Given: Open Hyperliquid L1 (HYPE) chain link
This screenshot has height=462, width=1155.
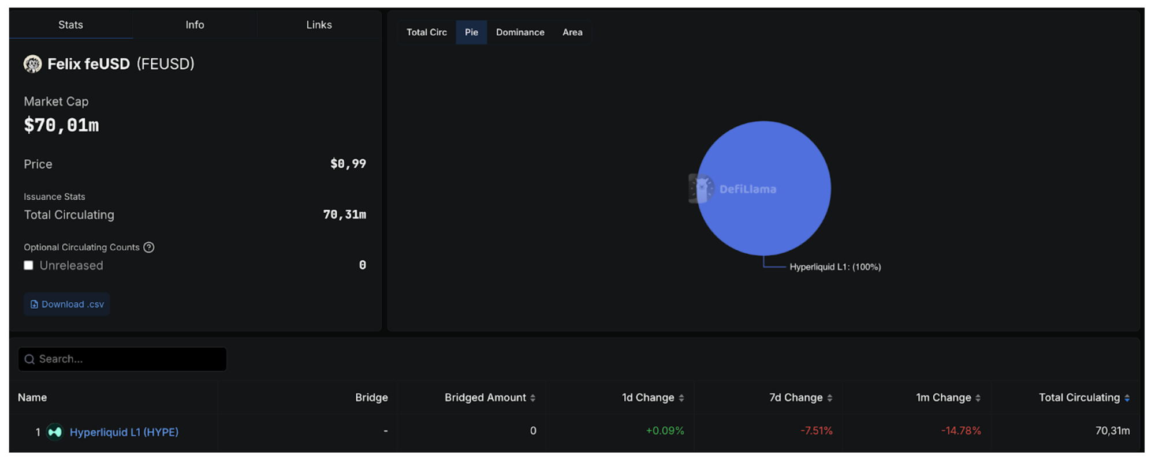Looking at the screenshot, I should 124,432.
